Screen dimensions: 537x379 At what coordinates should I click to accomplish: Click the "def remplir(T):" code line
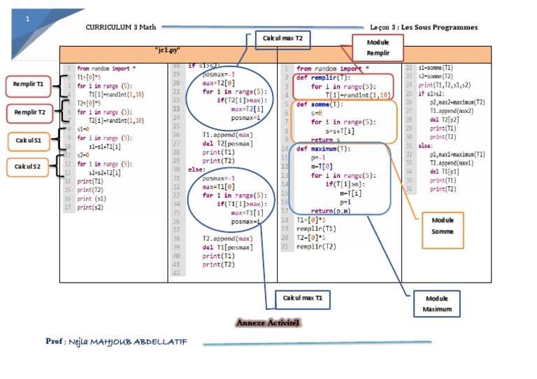[323, 77]
